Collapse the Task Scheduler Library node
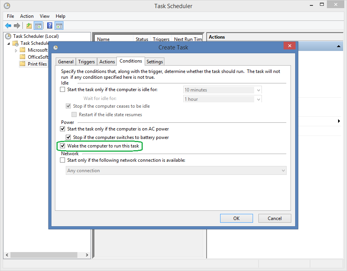 coord(9,44)
